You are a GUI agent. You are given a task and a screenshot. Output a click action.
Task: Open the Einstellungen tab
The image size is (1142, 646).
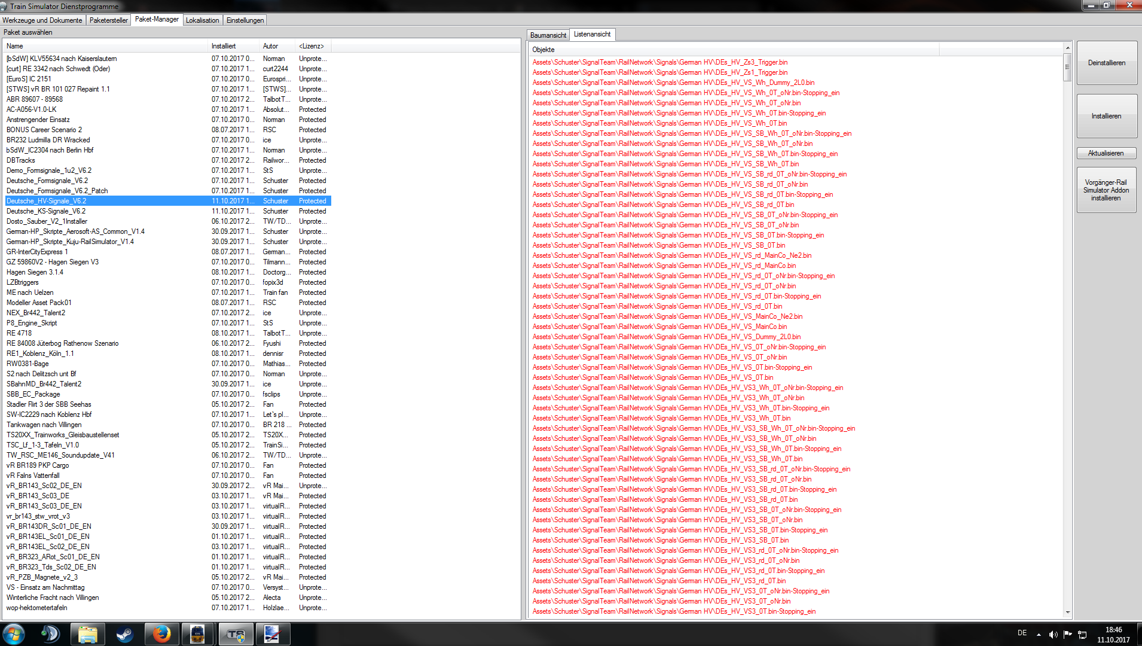click(245, 20)
